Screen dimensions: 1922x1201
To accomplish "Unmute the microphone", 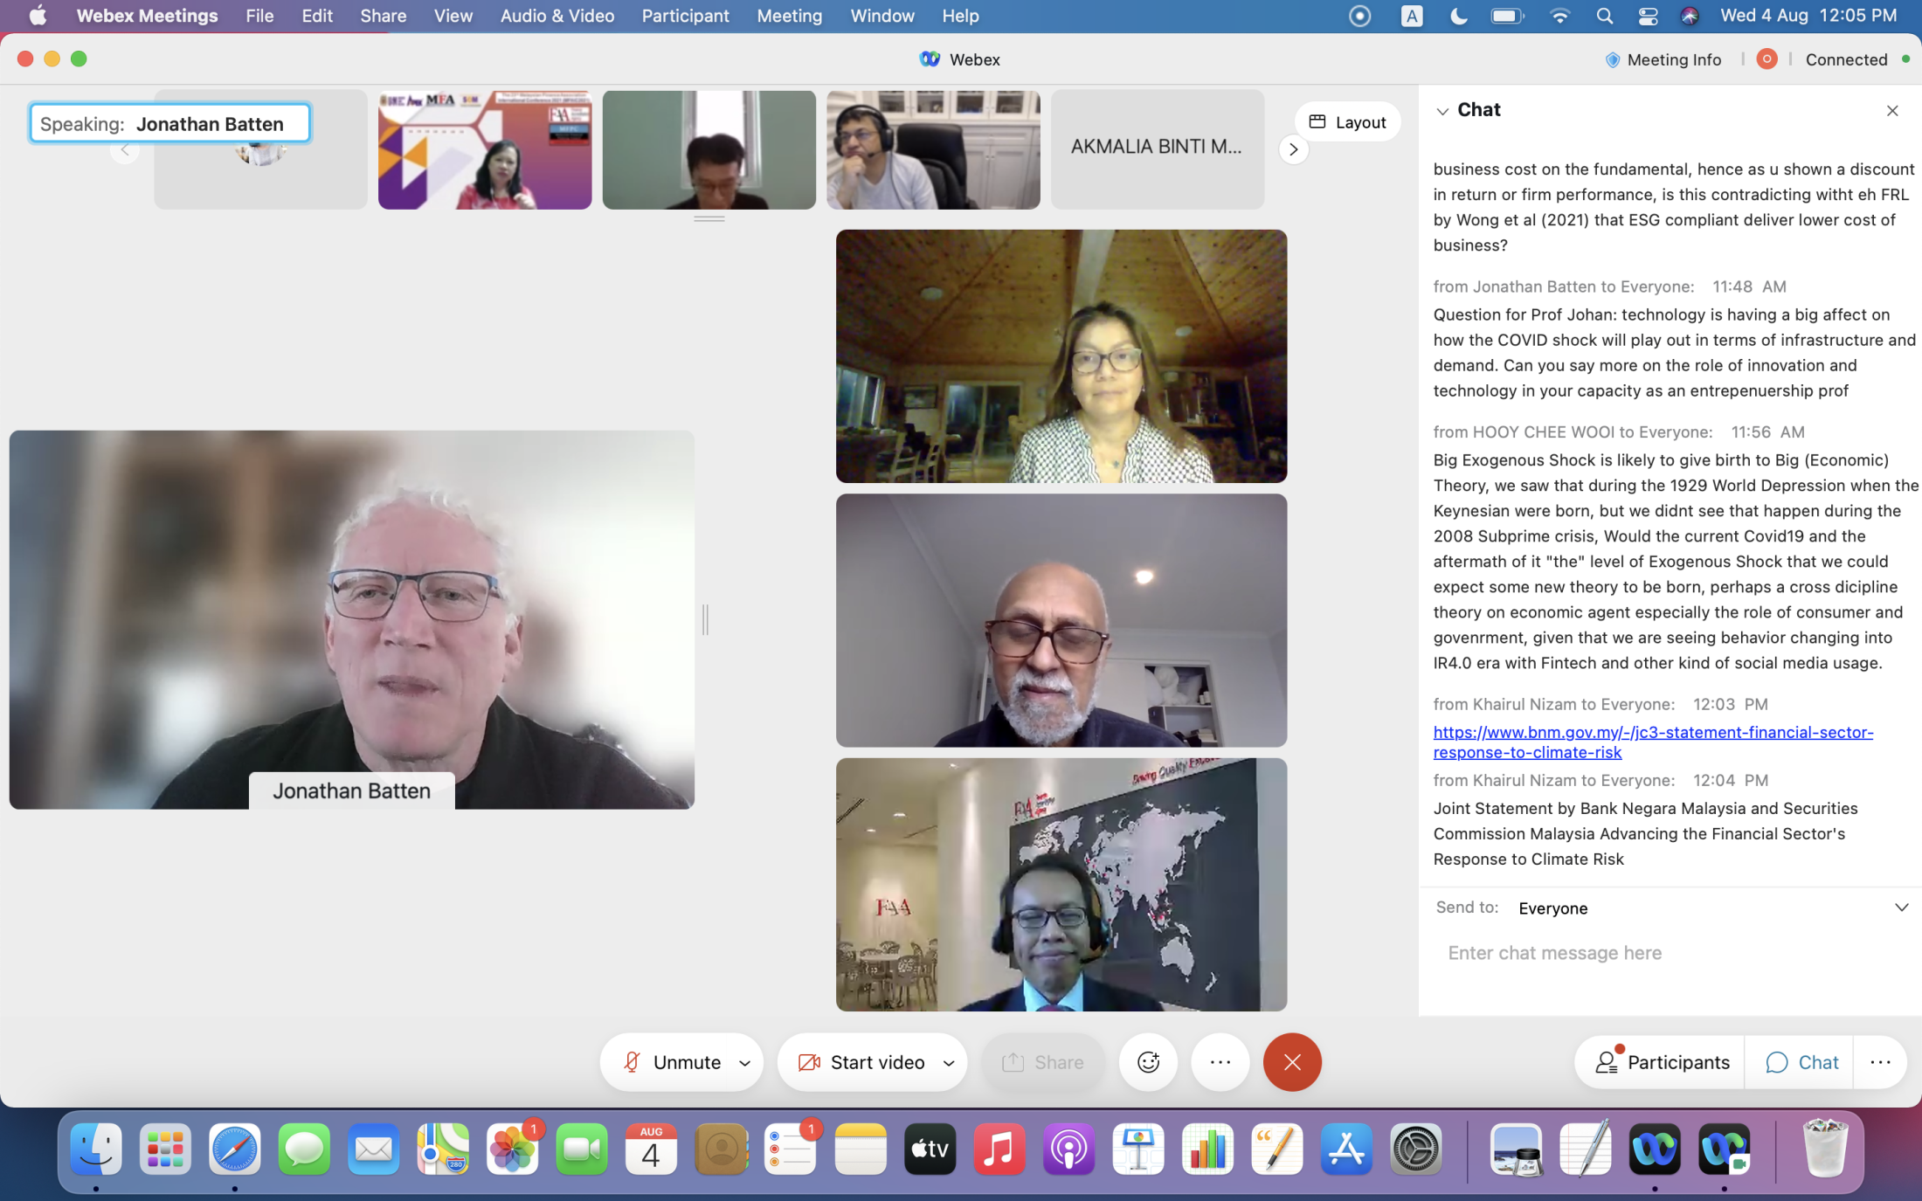I will coord(671,1062).
